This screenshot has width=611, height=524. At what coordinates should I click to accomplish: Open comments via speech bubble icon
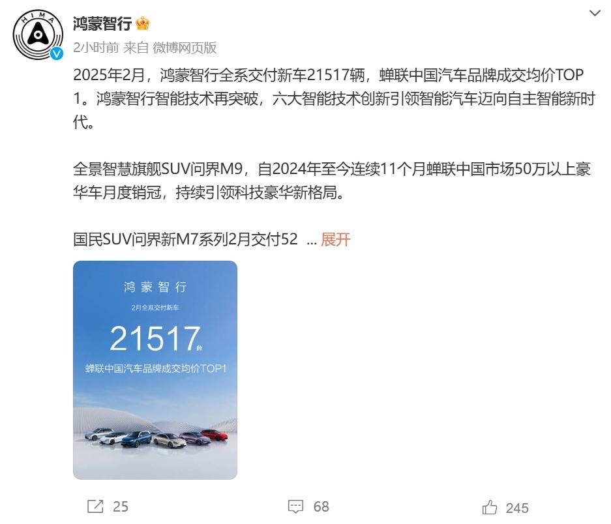point(295,506)
